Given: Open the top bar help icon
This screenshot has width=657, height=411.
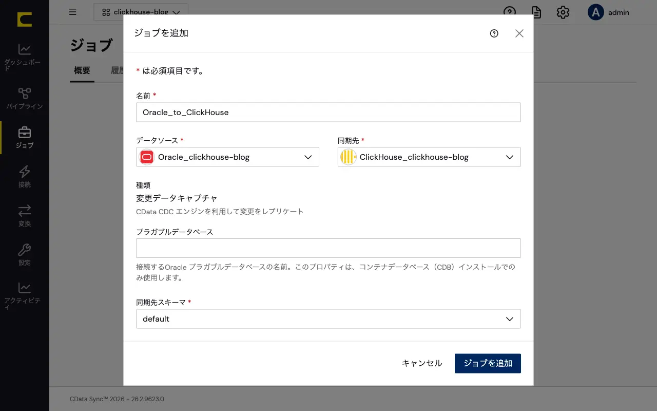Looking at the screenshot, I should pyautogui.click(x=510, y=12).
